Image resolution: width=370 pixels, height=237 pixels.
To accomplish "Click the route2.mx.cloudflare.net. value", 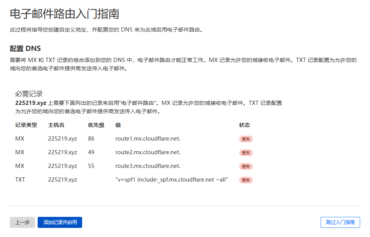I will click(x=148, y=152).
